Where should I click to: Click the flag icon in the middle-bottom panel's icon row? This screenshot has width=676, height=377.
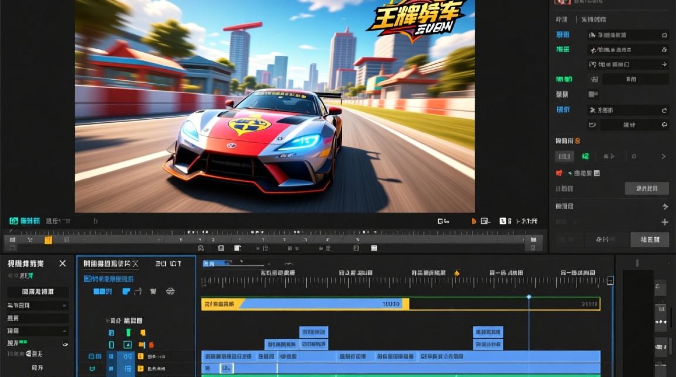click(153, 291)
